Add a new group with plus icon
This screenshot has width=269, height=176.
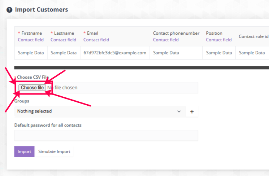[192, 112]
